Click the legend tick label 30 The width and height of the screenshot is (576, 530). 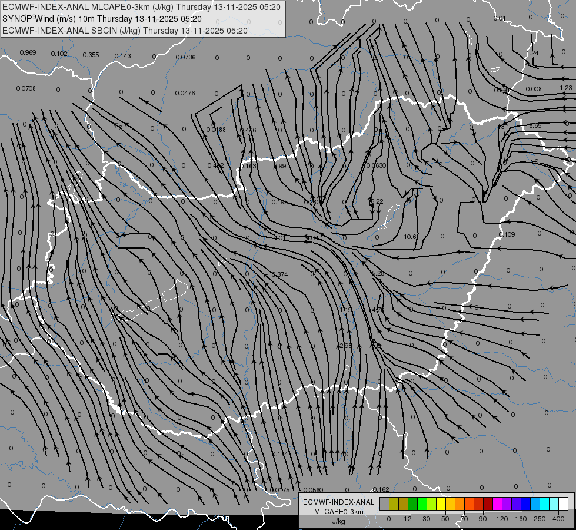click(x=426, y=519)
